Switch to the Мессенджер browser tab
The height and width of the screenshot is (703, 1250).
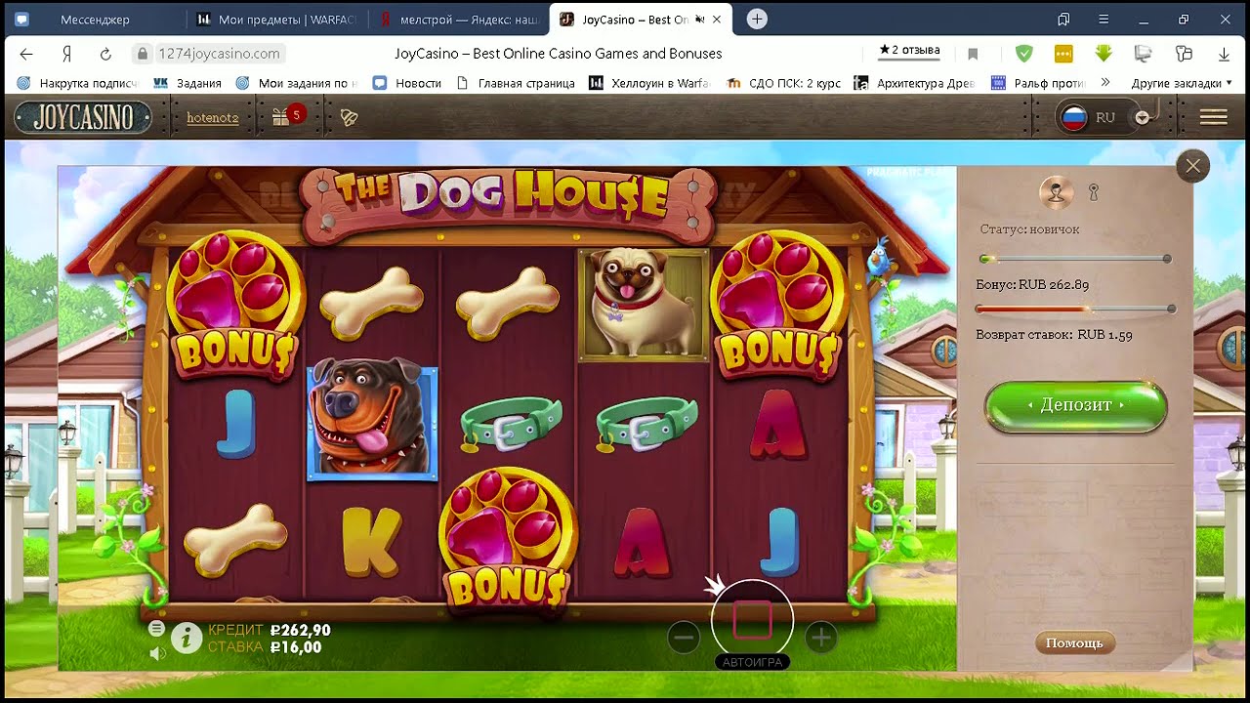coord(94,20)
